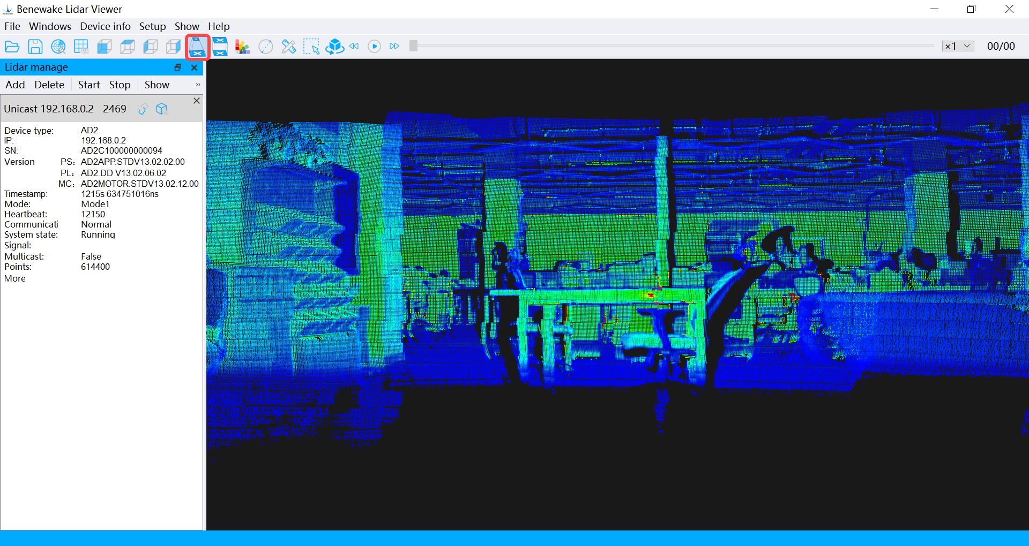The width and height of the screenshot is (1029, 546).
Task: Open the x1 playback speed dropdown
Action: point(958,46)
